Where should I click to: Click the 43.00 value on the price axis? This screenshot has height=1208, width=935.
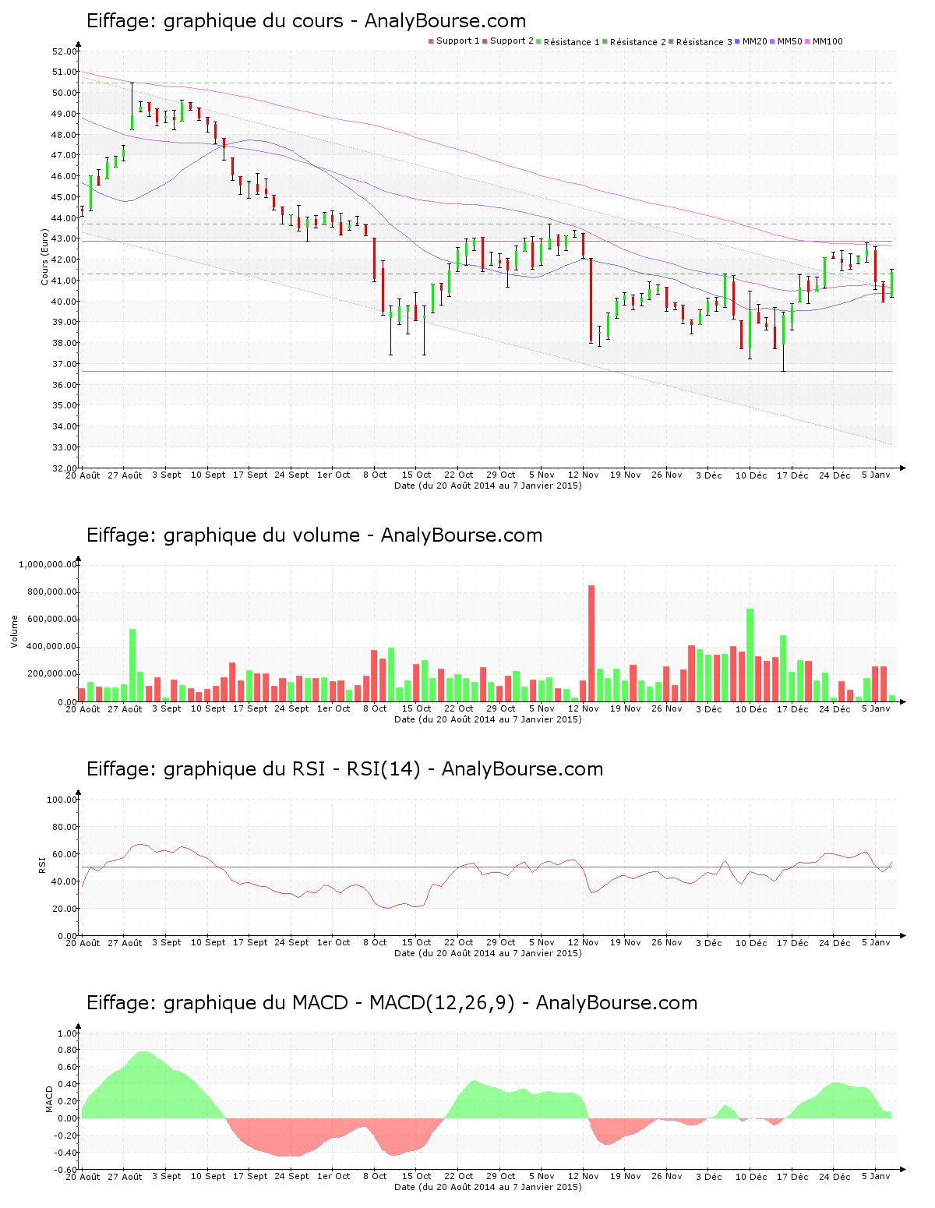[65, 238]
